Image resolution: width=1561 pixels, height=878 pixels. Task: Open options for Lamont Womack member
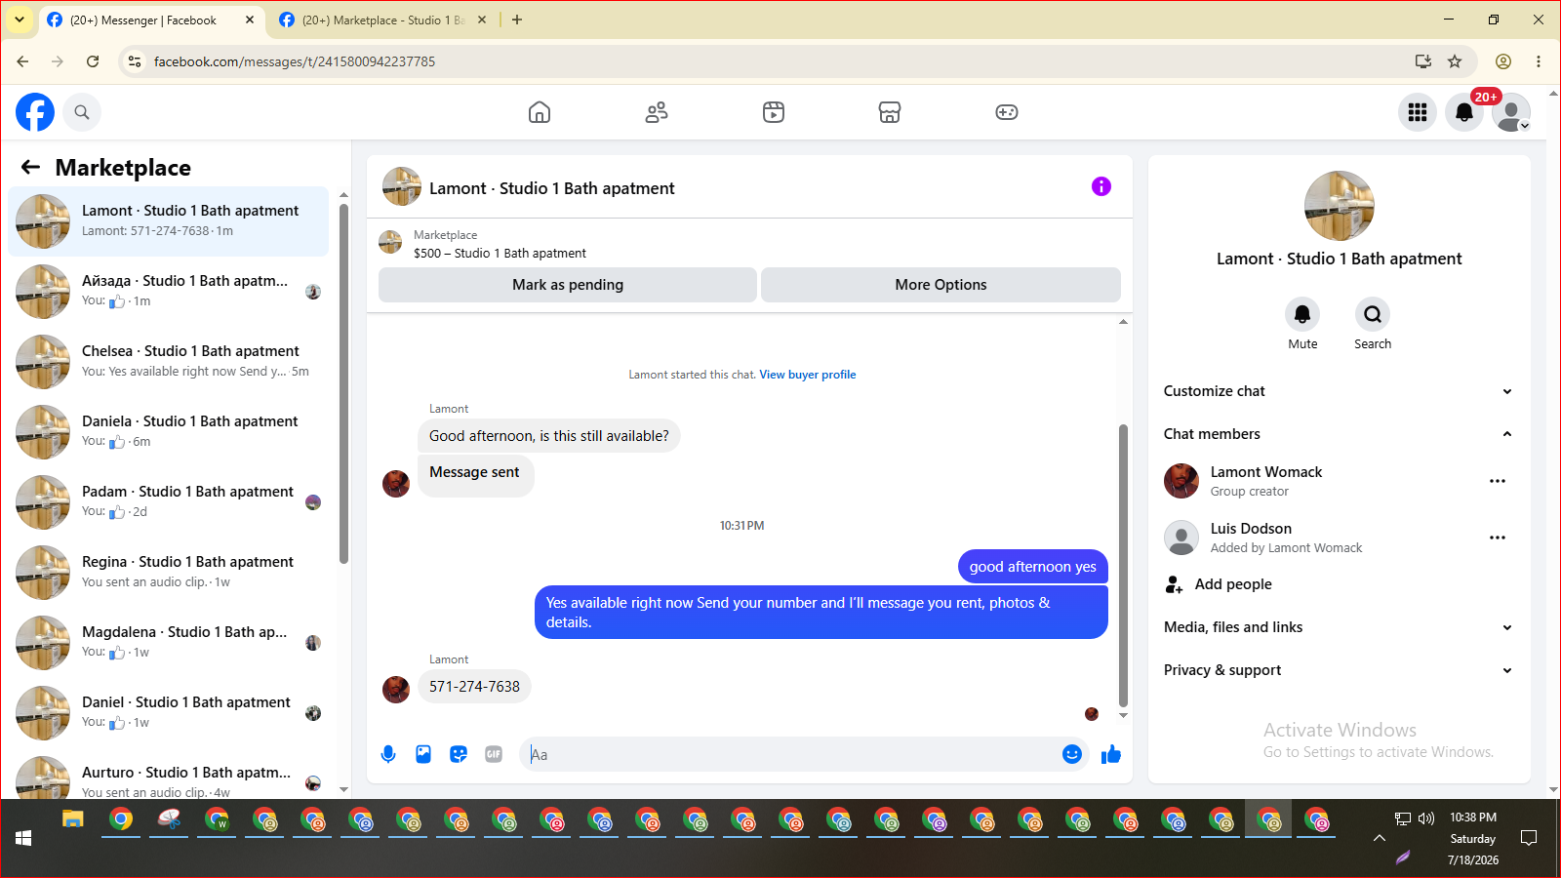1498,481
